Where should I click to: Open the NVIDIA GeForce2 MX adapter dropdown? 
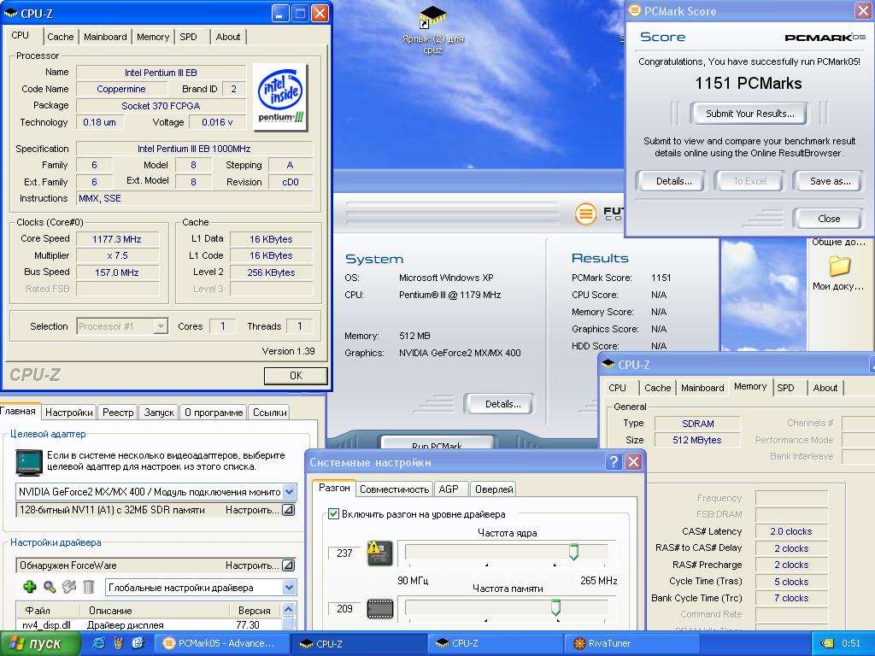click(289, 491)
